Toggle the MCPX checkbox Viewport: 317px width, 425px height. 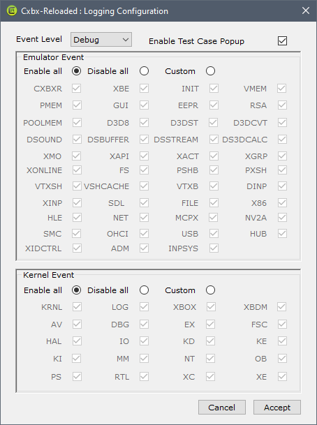(x=213, y=217)
